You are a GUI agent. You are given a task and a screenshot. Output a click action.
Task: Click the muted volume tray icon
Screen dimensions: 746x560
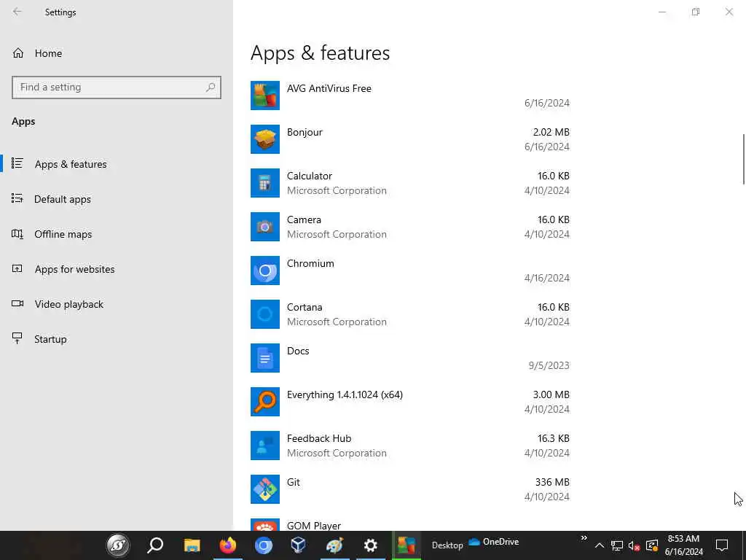634,545
